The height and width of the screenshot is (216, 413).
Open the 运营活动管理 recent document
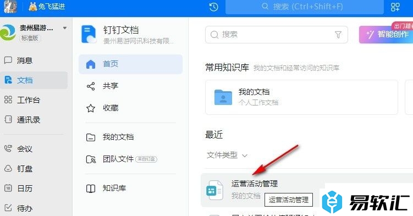(x=307, y=190)
